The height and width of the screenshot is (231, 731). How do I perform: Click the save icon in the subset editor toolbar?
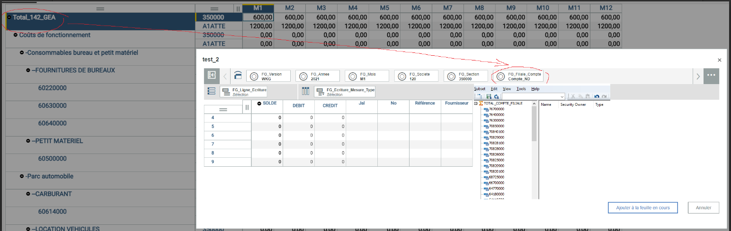tap(489, 96)
